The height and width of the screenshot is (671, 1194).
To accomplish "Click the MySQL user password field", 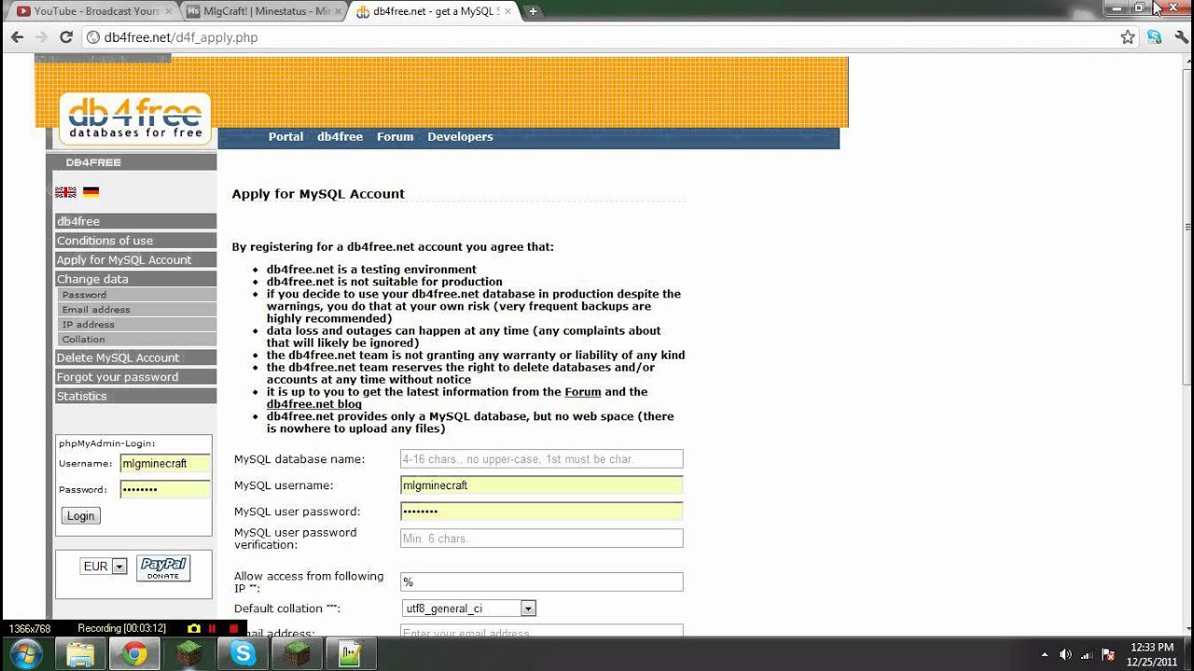I will coord(542,511).
